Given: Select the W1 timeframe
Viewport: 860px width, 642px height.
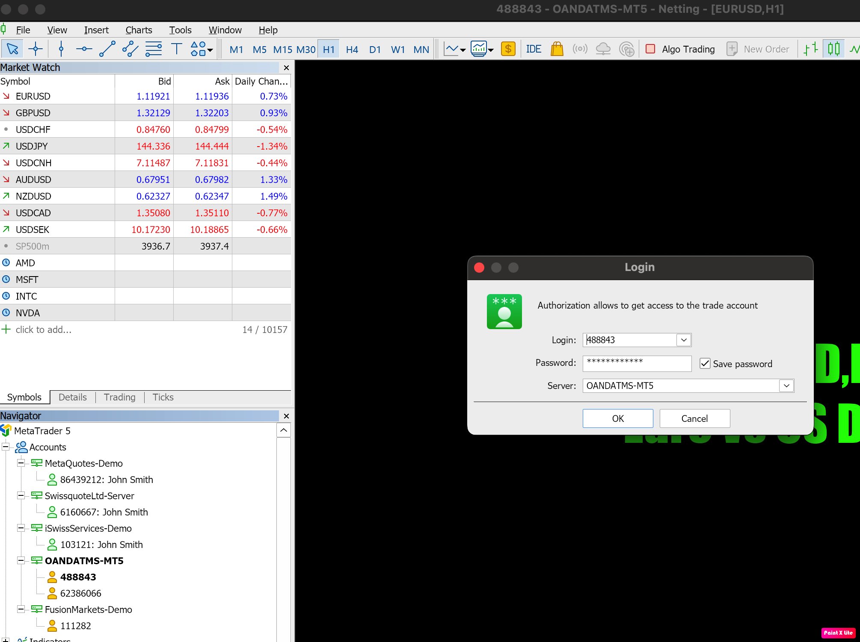Looking at the screenshot, I should pyautogui.click(x=398, y=50).
